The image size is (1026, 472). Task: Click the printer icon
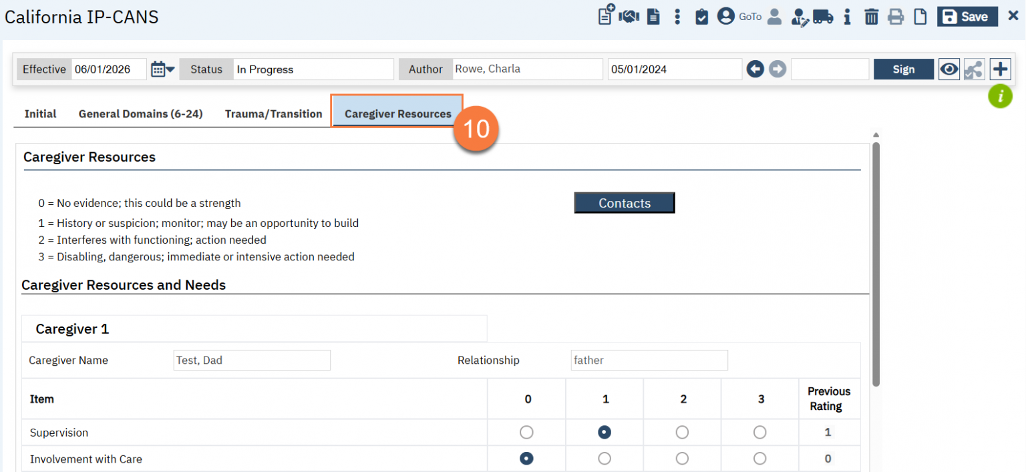(x=896, y=17)
